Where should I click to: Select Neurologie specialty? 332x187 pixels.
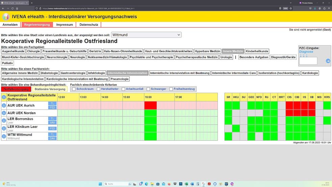(x=77, y=57)
